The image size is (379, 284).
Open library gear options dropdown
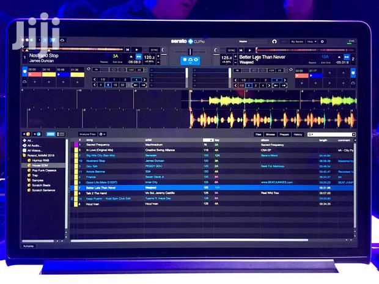(102, 134)
